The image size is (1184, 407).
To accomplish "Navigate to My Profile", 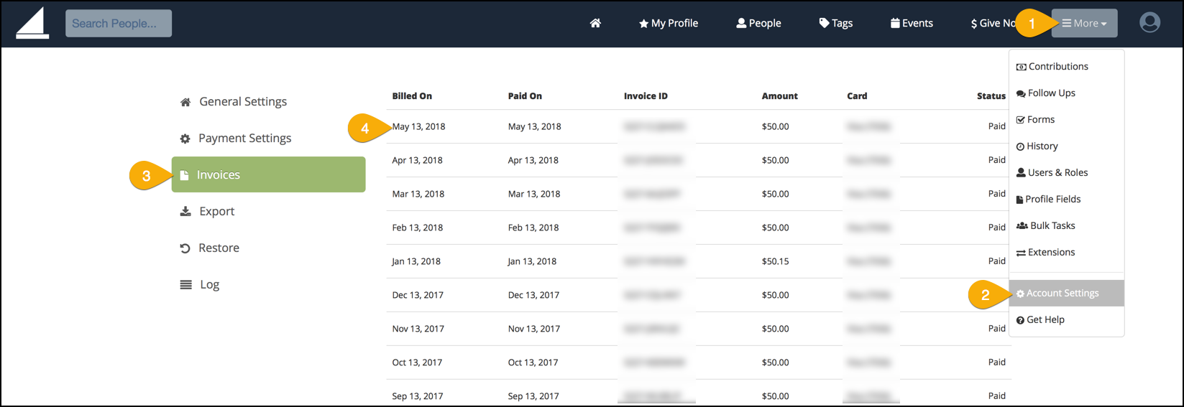I will tap(669, 23).
